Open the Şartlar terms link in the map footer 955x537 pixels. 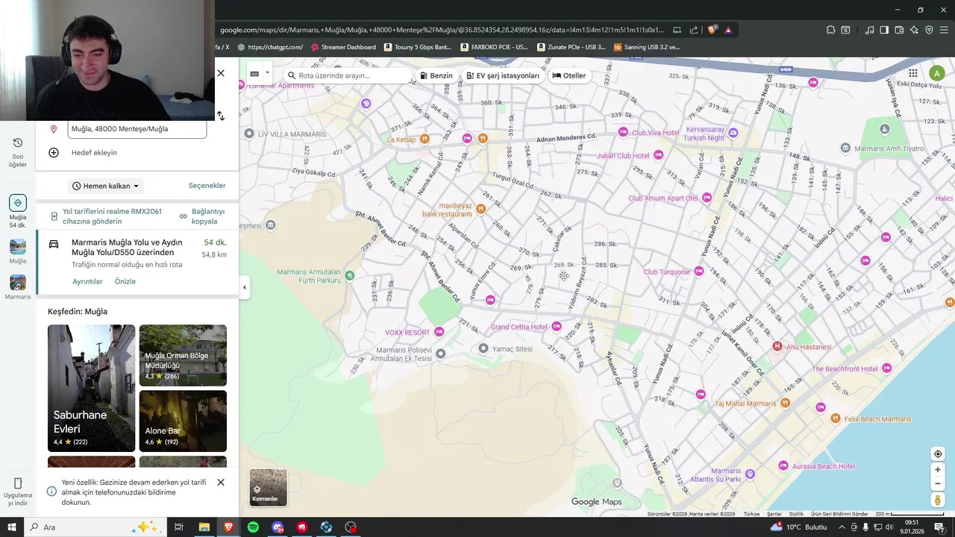(774, 514)
